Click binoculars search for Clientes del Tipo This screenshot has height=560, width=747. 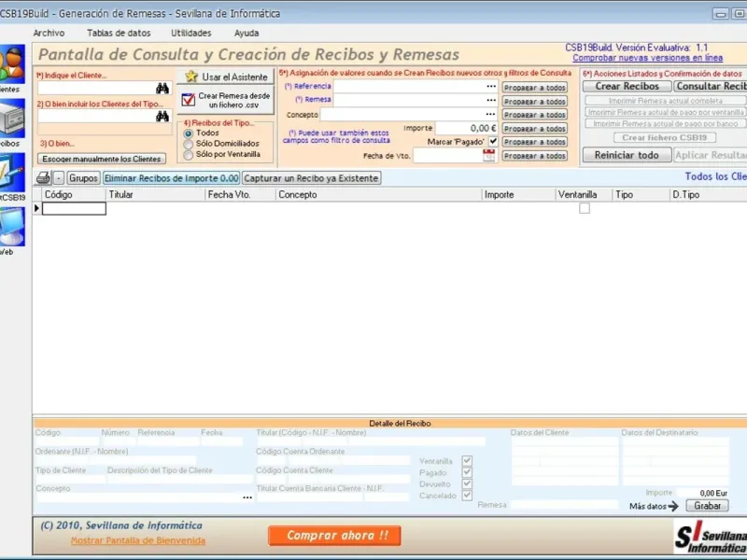tap(162, 117)
